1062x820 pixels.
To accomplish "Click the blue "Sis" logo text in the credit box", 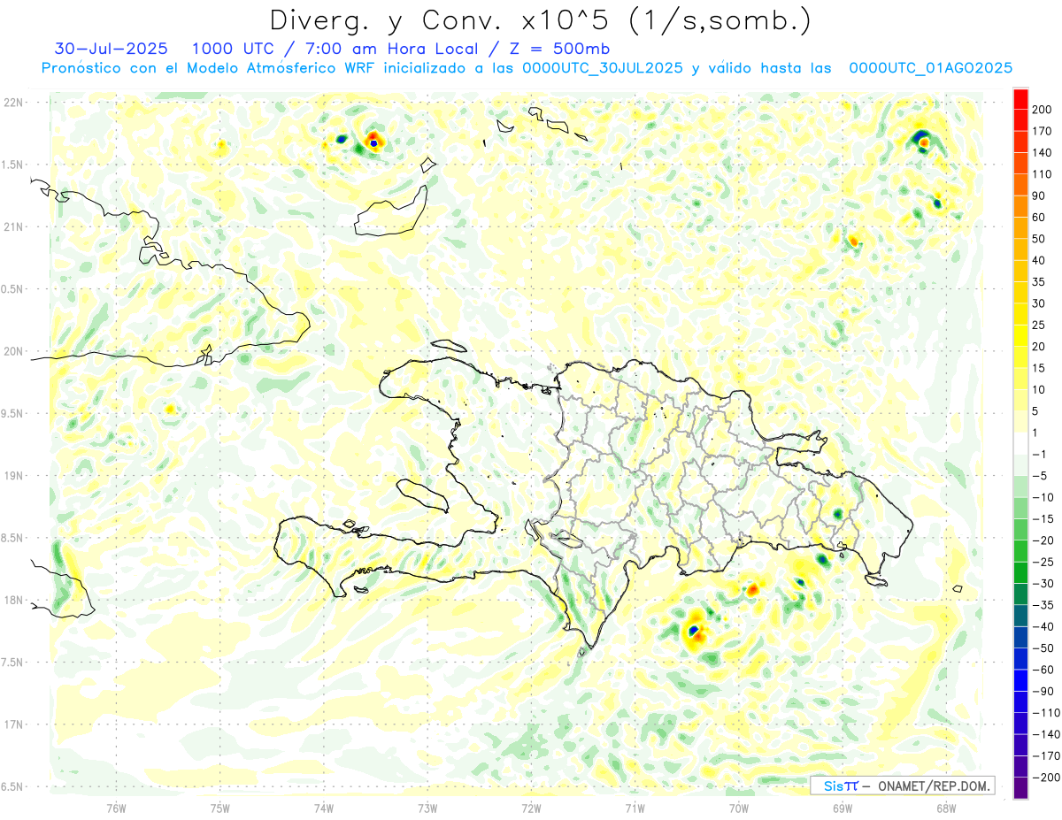I will pos(833,786).
